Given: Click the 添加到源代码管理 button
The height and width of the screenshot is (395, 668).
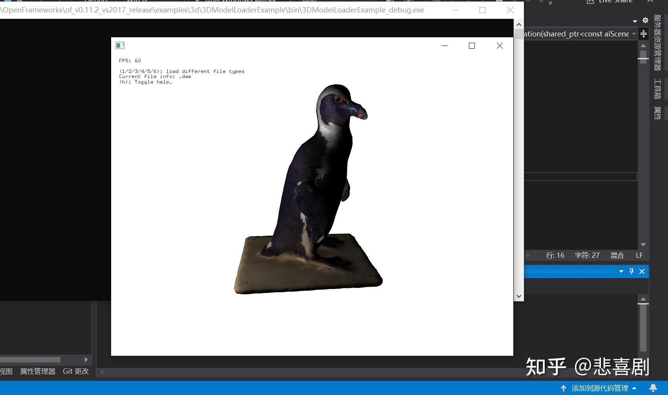Looking at the screenshot, I should tap(599, 388).
